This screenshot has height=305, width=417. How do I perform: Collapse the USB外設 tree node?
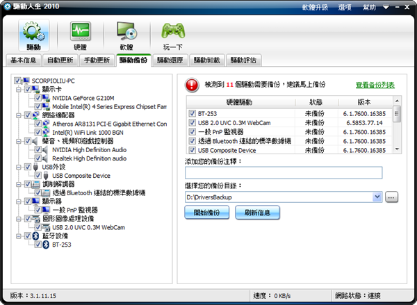[x=18, y=167]
